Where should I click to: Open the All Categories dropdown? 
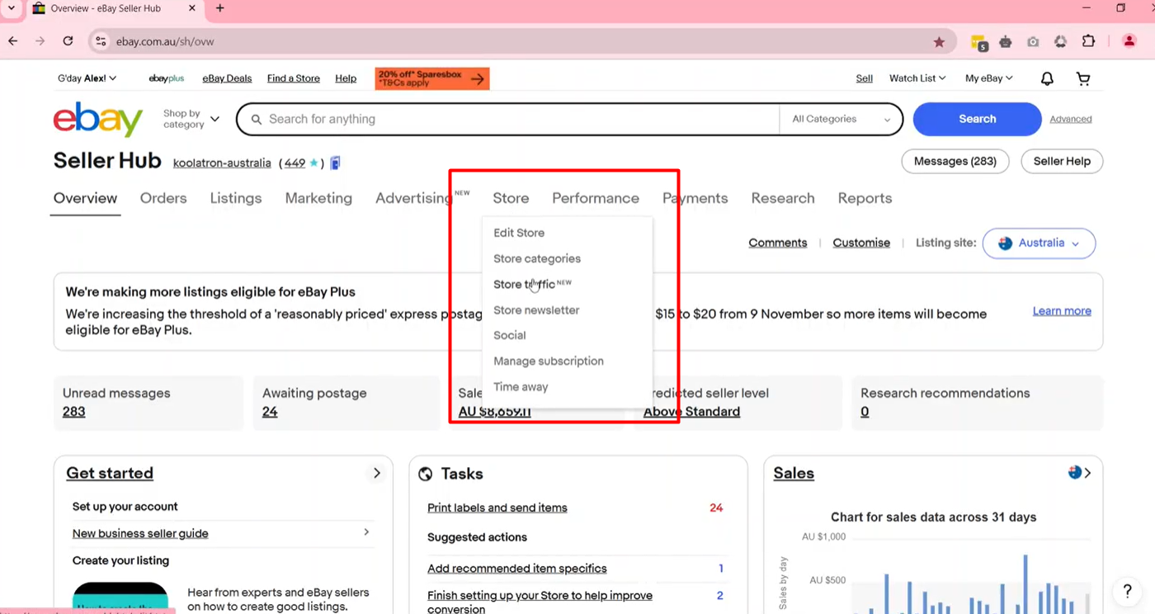(841, 119)
